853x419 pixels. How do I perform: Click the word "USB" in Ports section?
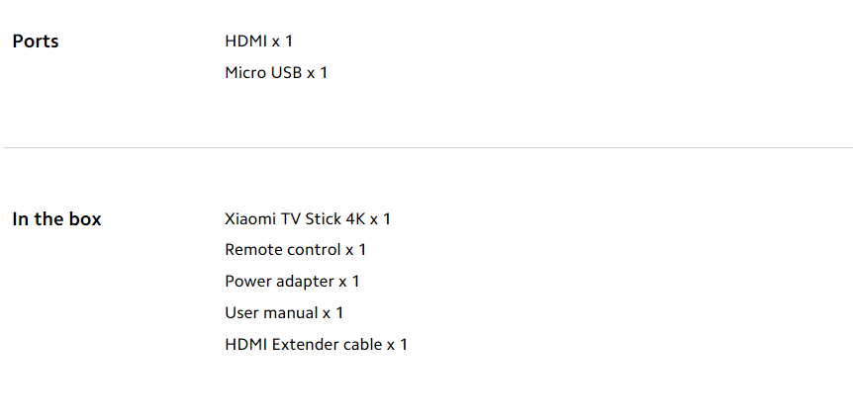click(x=285, y=73)
